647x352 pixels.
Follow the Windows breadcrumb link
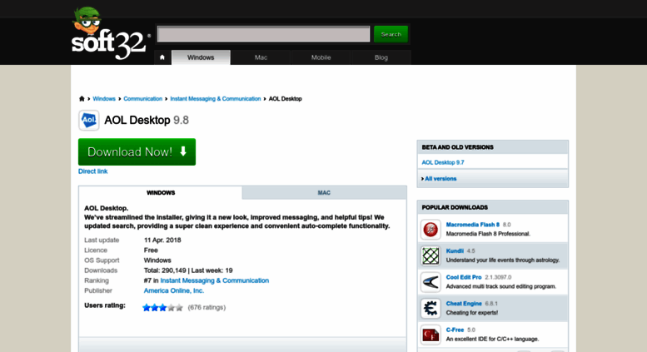(104, 98)
